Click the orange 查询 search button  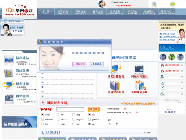(x=94, y=109)
